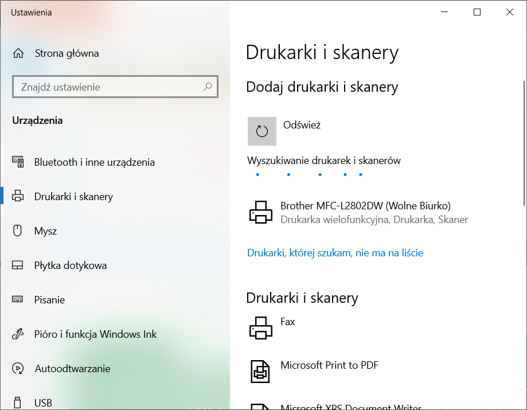Go to Pisanie settings page
The width and height of the screenshot is (527, 410).
[49, 300]
